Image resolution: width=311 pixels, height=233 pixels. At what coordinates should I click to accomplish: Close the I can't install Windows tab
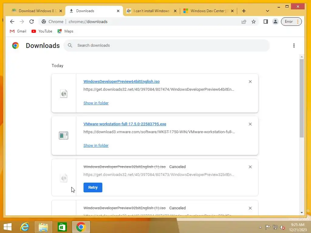175,11
